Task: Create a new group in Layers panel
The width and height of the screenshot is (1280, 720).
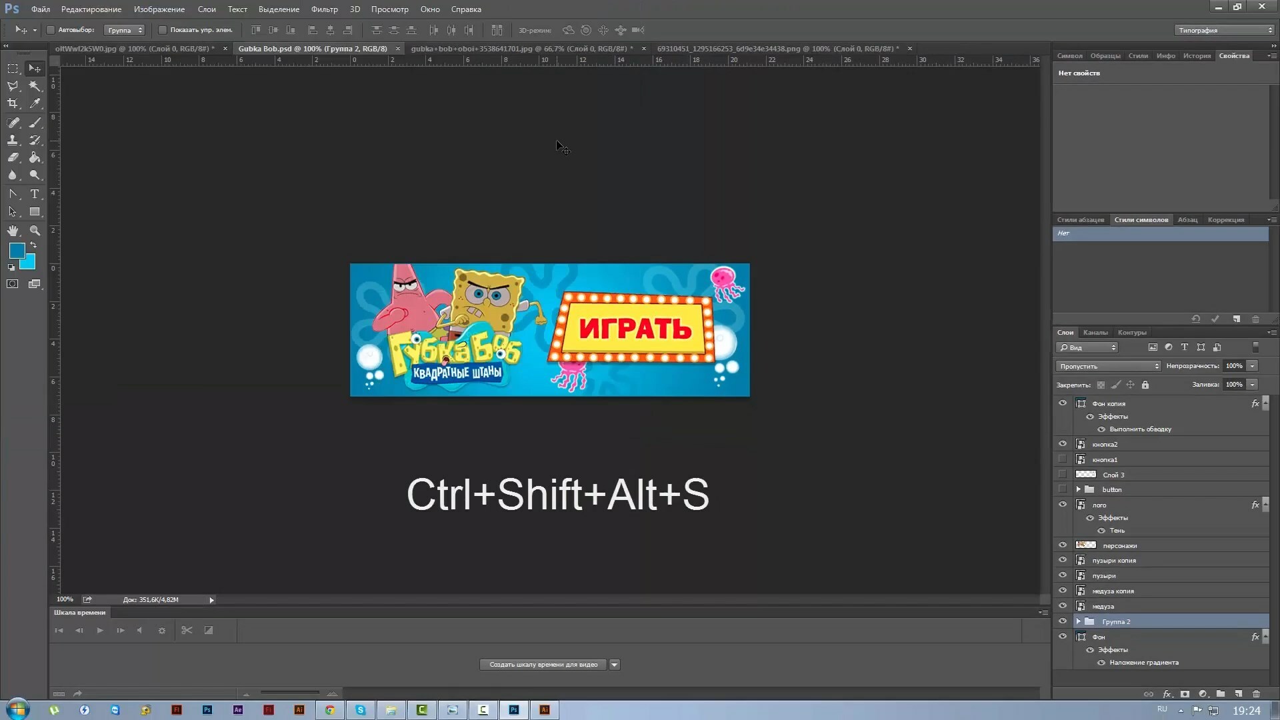Action: (1221, 694)
